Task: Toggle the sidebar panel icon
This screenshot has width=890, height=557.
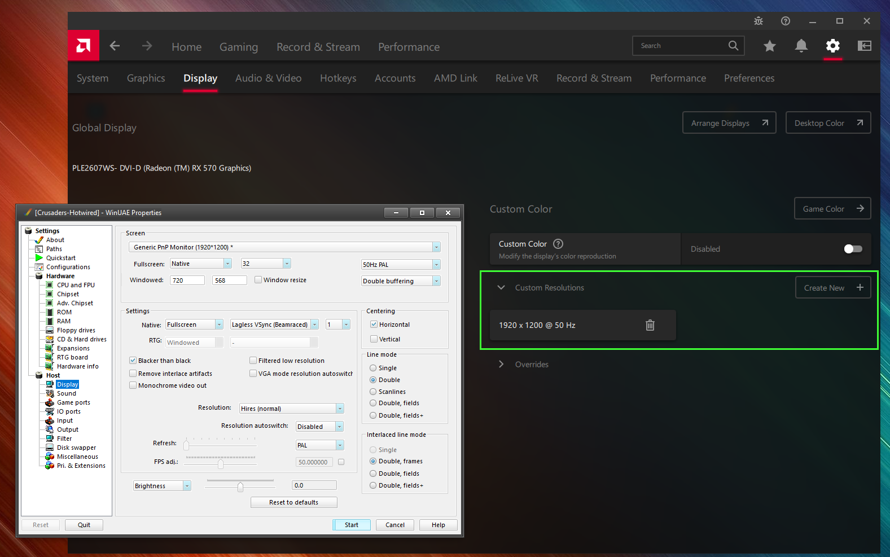Action: point(865,46)
